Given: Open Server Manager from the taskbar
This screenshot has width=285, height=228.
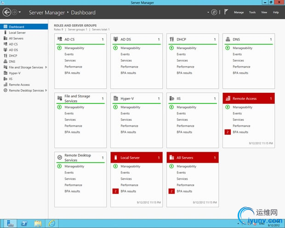Looking at the screenshot, I should [10, 223].
